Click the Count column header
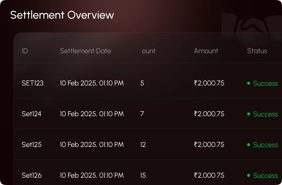Viewport: 282px width, 185px height. pos(149,51)
